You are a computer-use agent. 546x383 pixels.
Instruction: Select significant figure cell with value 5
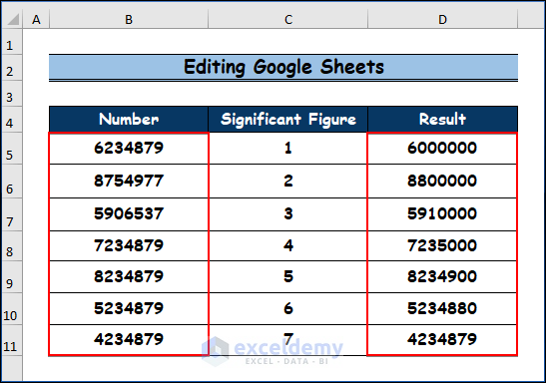[x=288, y=277]
